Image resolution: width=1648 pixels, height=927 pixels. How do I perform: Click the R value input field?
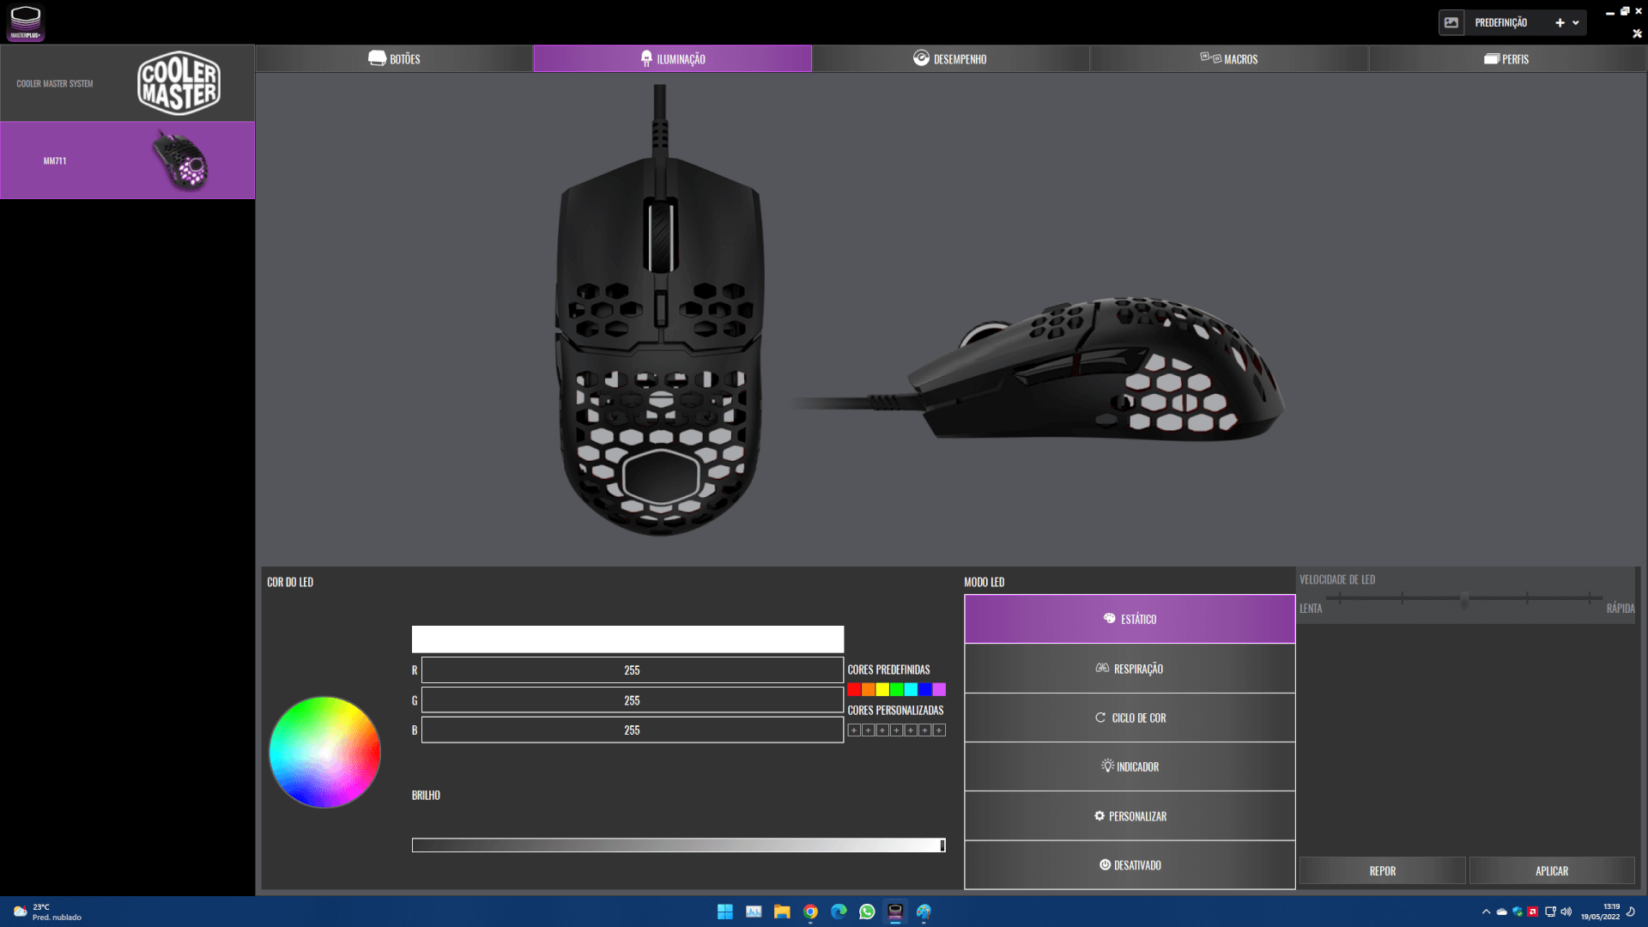[x=632, y=670]
